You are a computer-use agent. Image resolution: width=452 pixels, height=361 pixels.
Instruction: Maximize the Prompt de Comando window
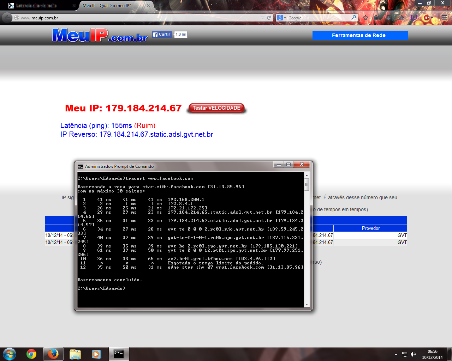tap(289, 165)
